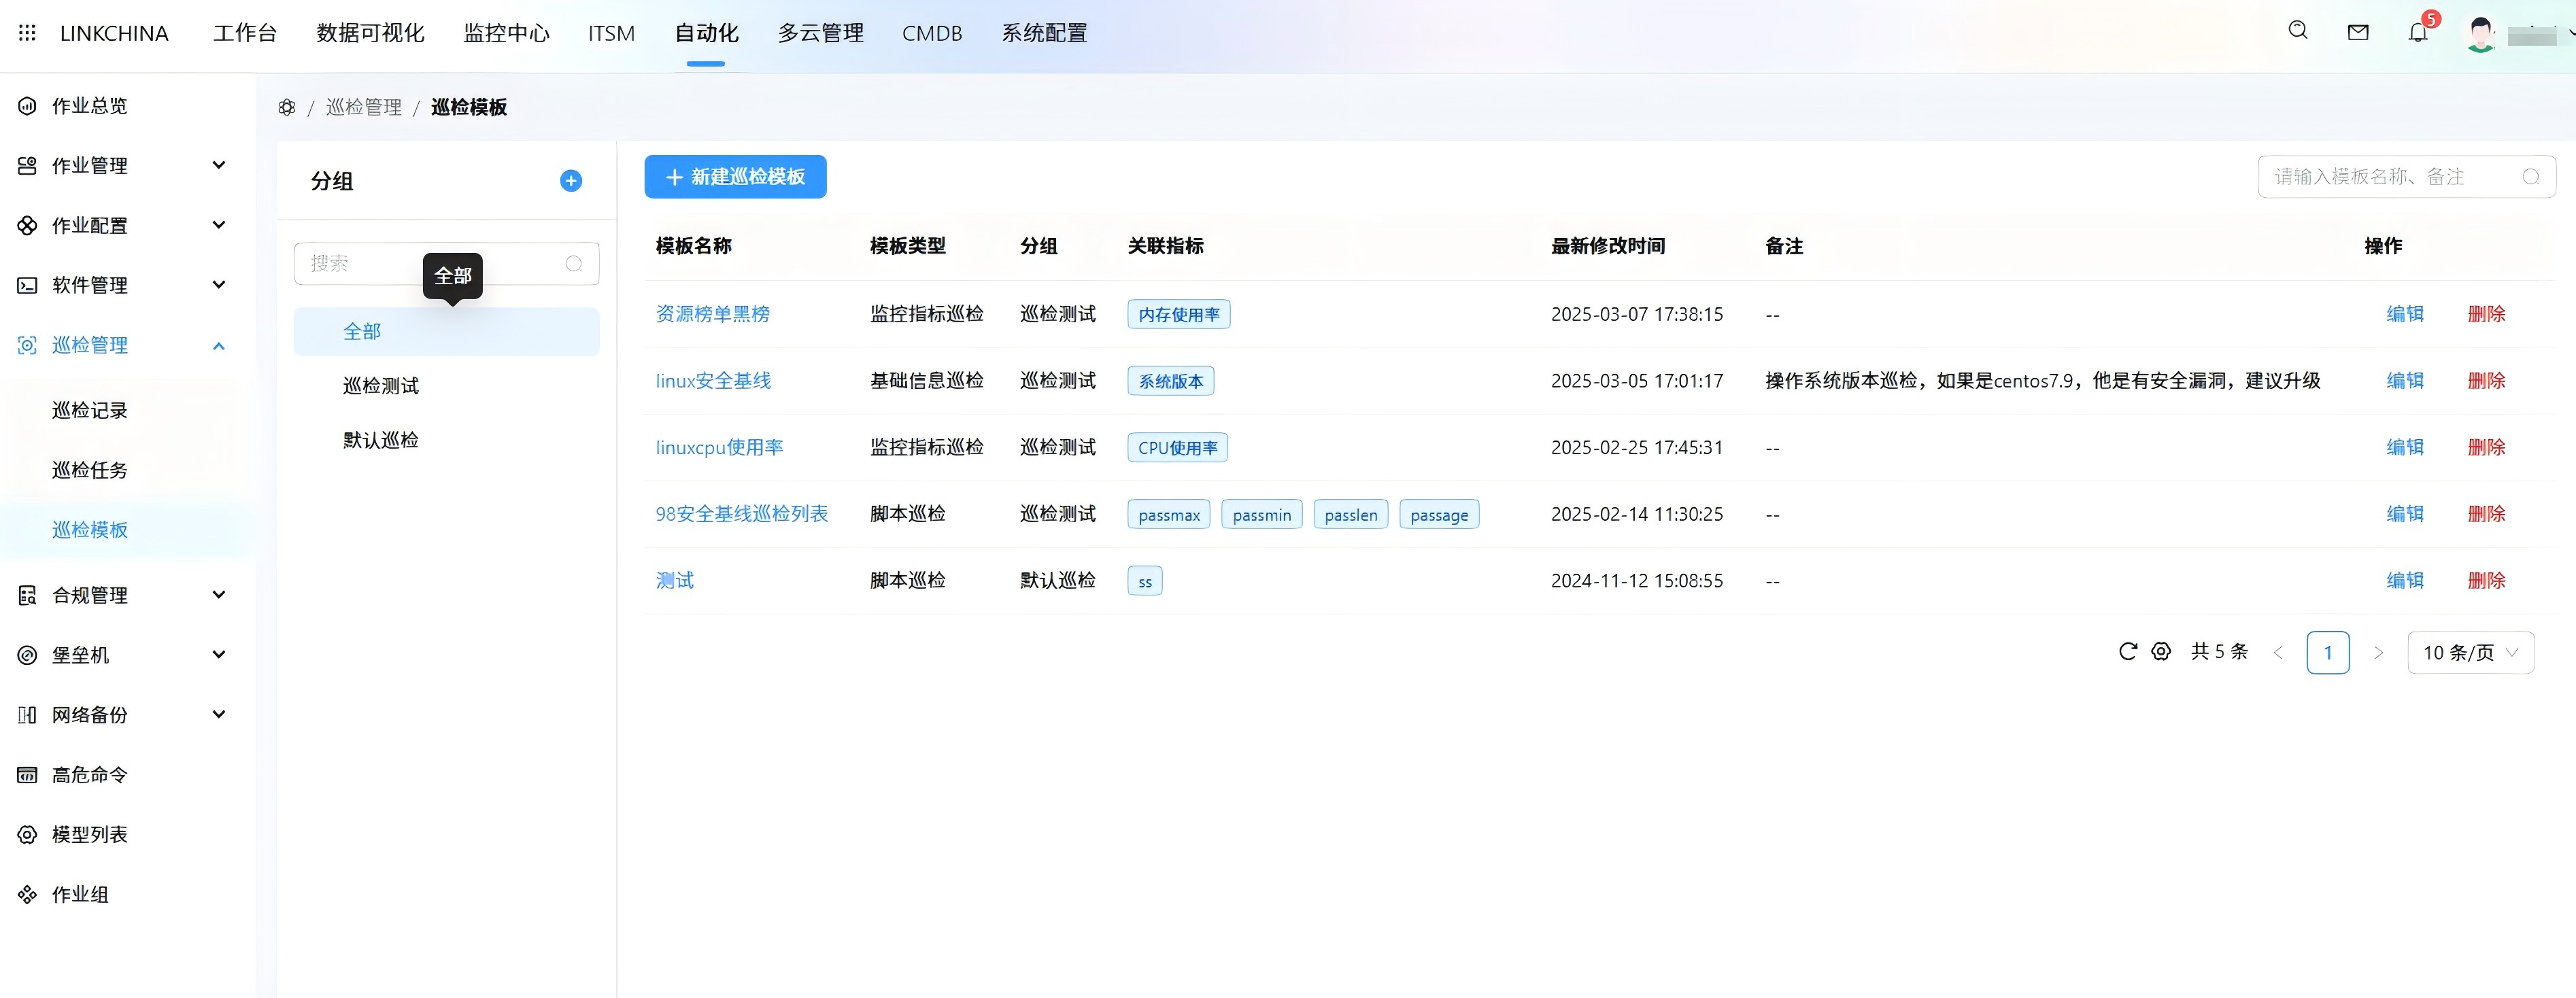The width and height of the screenshot is (2576, 998).
Task: Click 作业总览 sidebar icon
Action: click(x=27, y=106)
